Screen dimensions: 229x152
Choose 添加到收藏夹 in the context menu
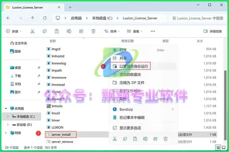click(143, 75)
